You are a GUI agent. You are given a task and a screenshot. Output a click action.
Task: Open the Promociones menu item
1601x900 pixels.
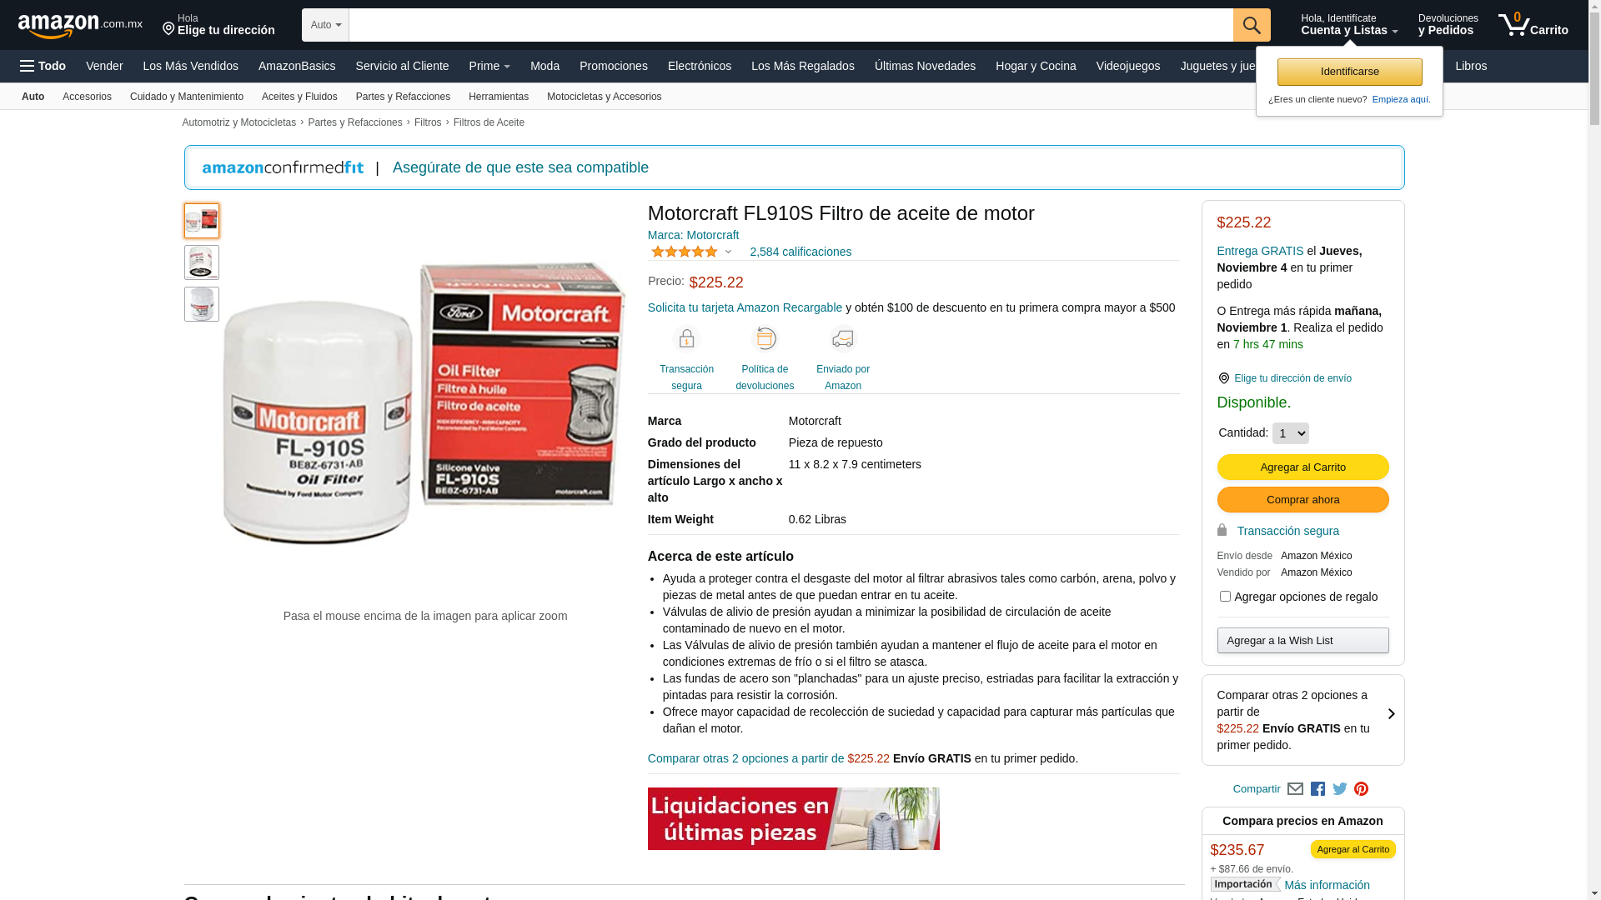point(614,66)
